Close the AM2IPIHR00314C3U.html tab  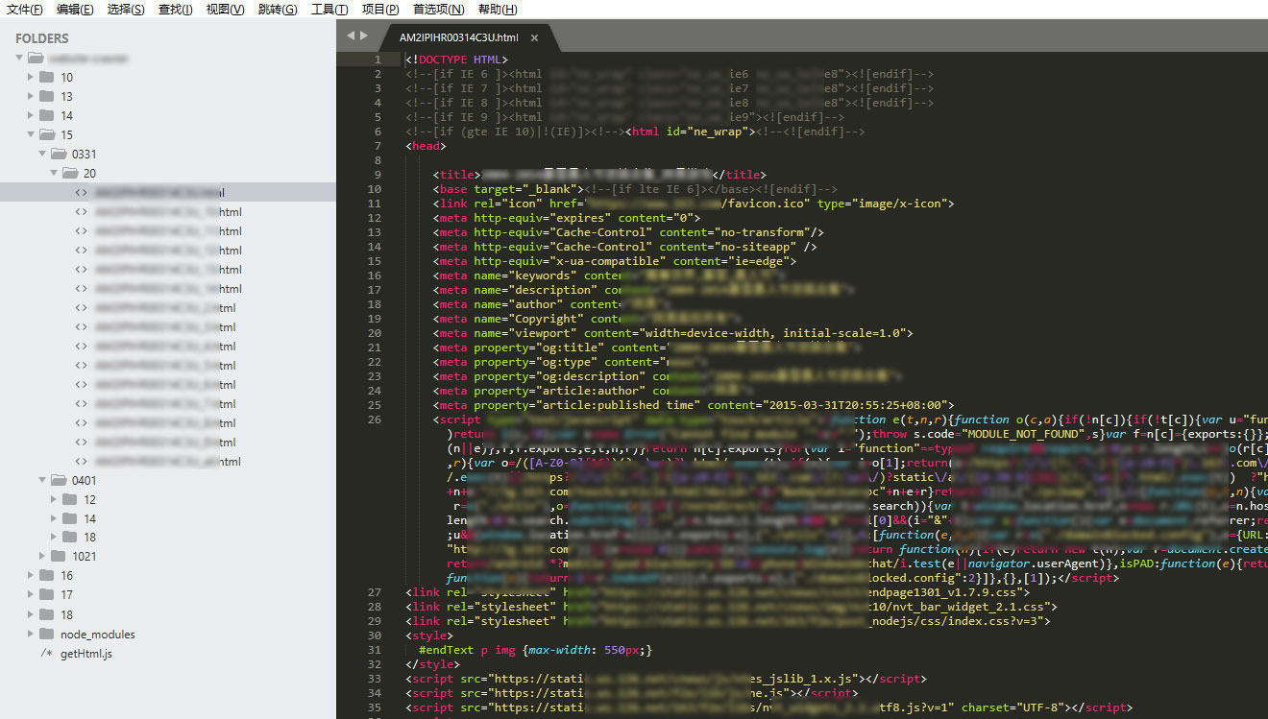tap(534, 38)
